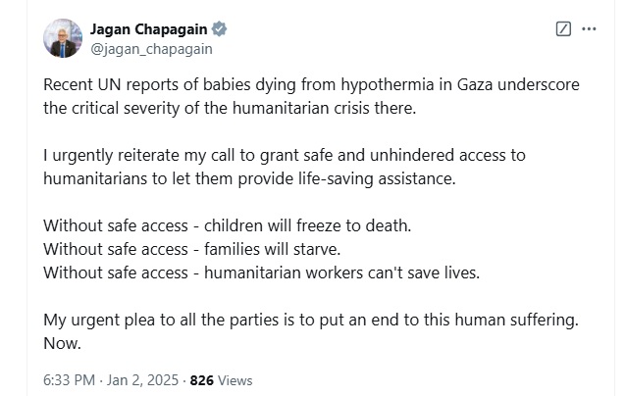Click the 826 view count number

tap(201, 379)
